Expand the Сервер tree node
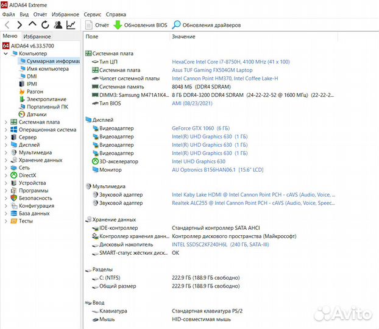The height and width of the screenshot is (329, 379). [x=6, y=137]
